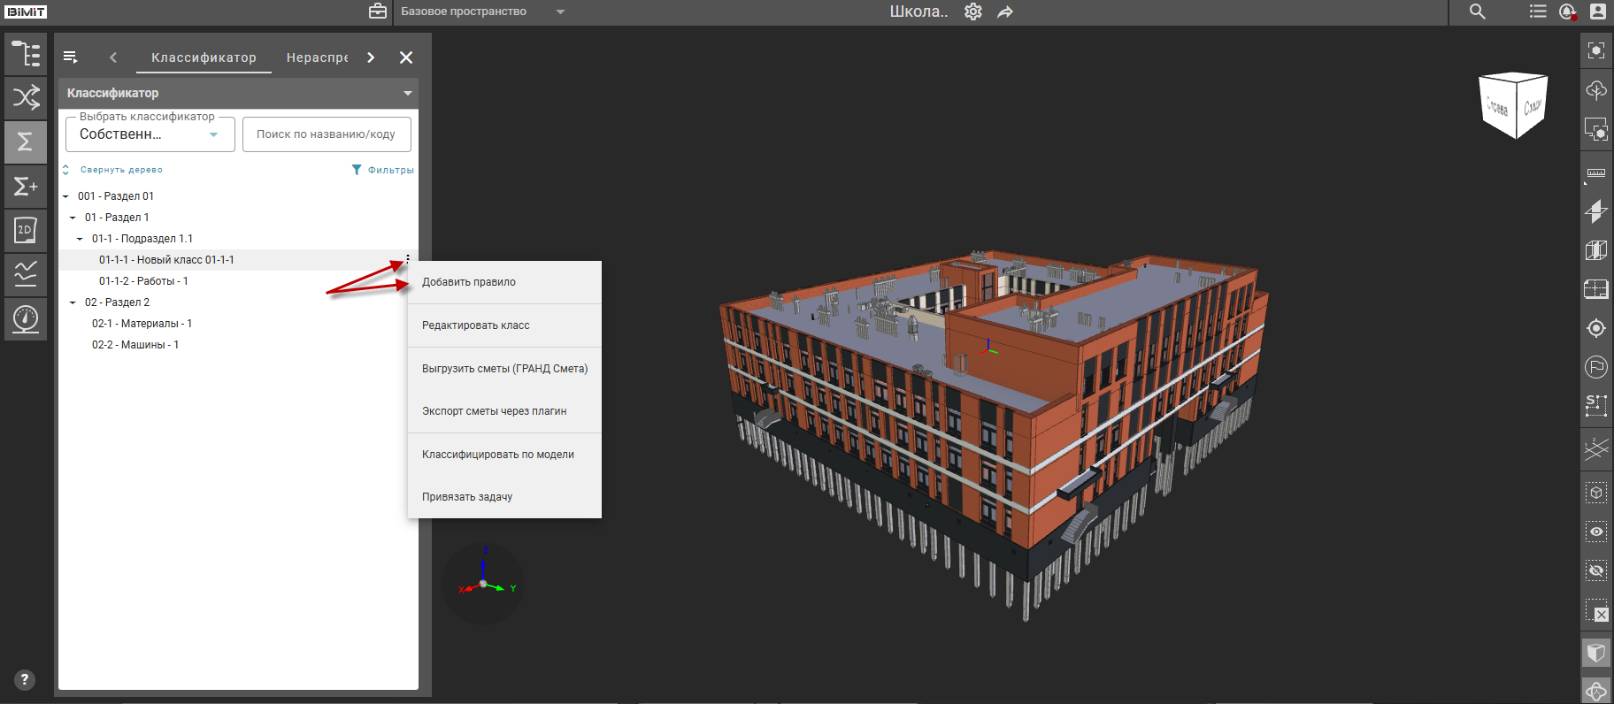Viewport: 1614px width, 704px height.
Task: Click the crossed-eye hide elements icon
Action: point(1595,570)
